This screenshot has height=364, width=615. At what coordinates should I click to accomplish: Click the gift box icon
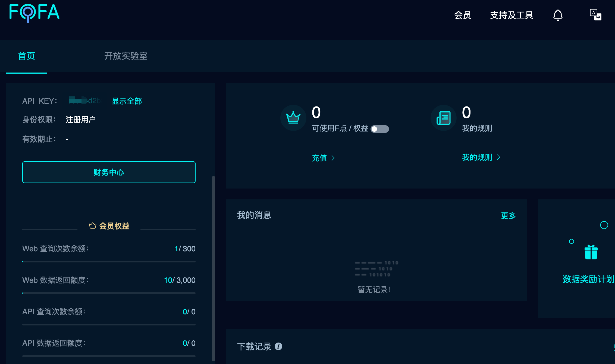[591, 252]
